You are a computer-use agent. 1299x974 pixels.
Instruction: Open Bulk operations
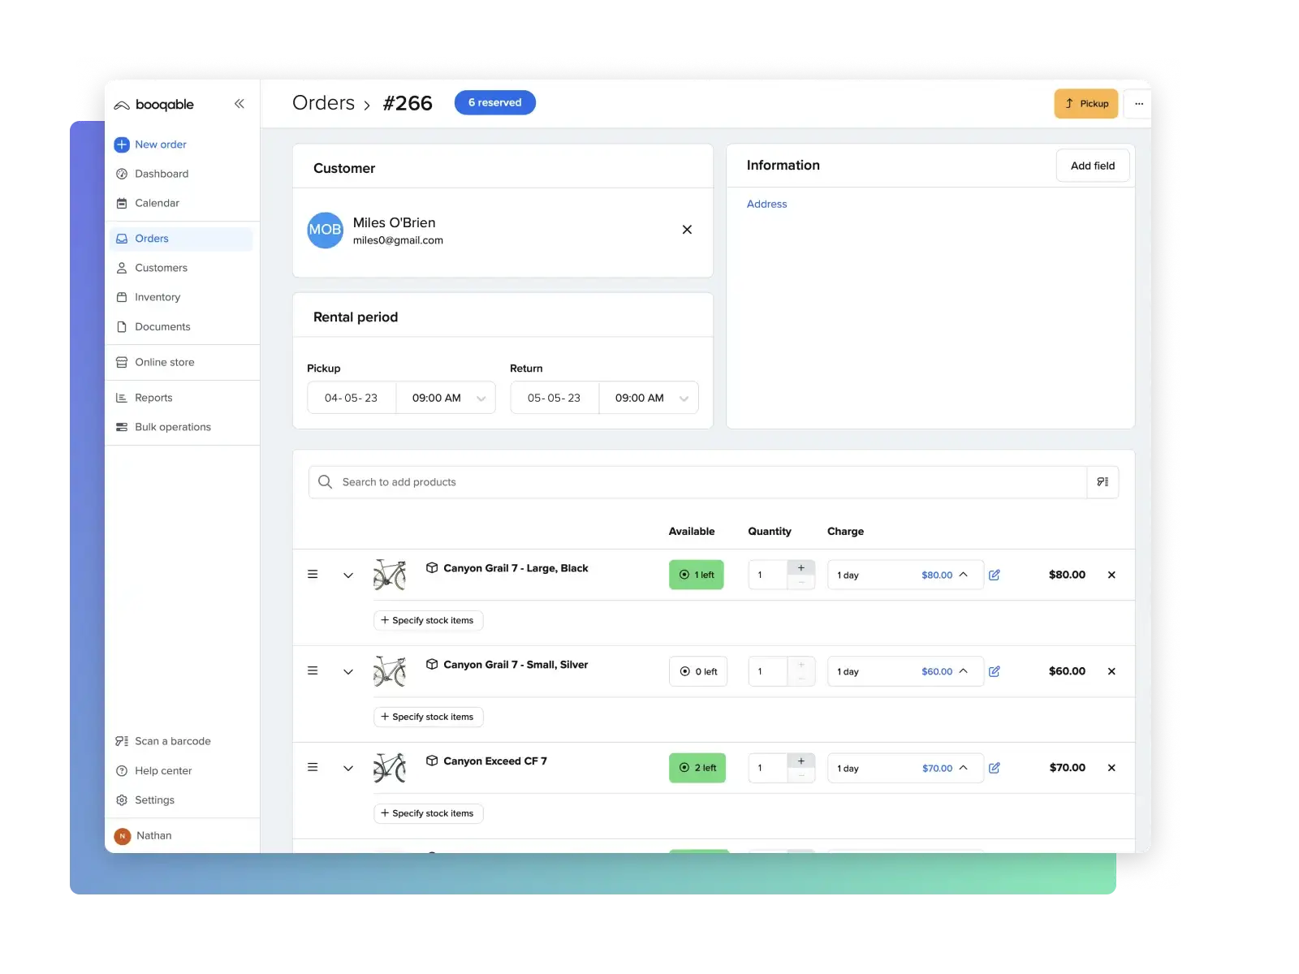(x=163, y=427)
